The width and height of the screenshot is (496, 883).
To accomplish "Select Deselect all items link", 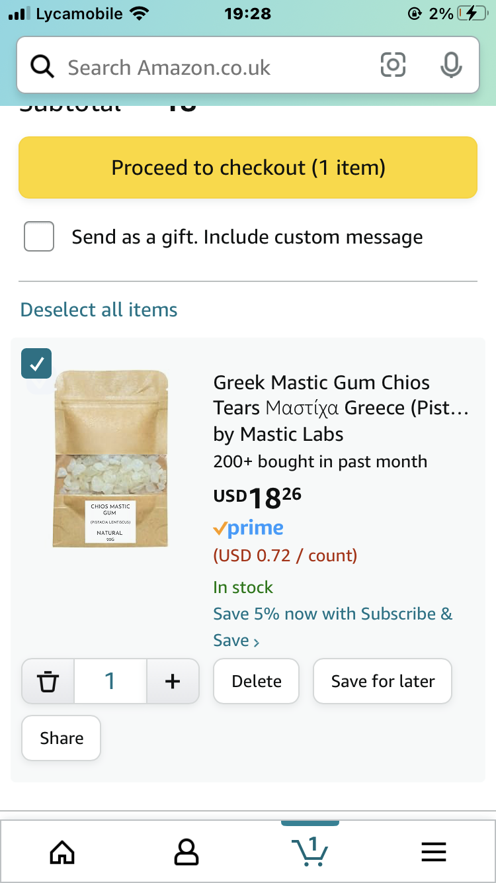I will click(x=99, y=310).
